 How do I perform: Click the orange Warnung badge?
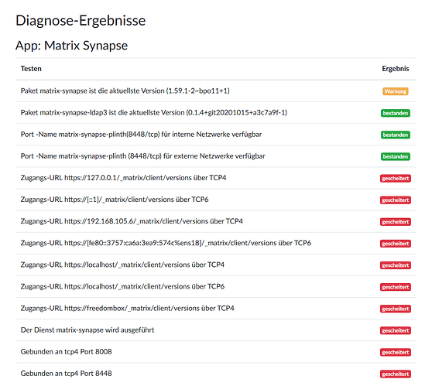(x=396, y=91)
